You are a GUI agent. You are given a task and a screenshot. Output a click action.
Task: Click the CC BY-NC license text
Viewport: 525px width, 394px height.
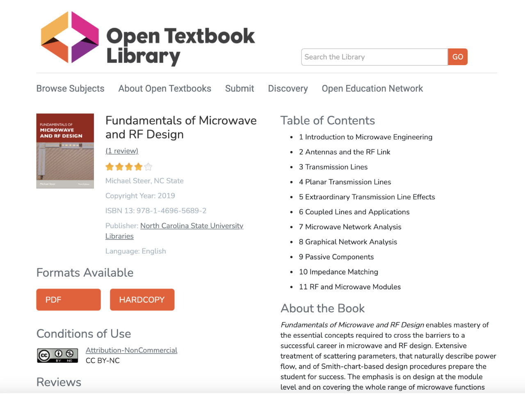103,361
